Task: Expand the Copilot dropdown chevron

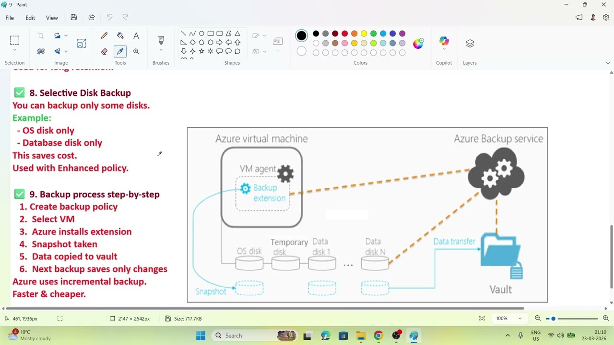Action: point(444,49)
